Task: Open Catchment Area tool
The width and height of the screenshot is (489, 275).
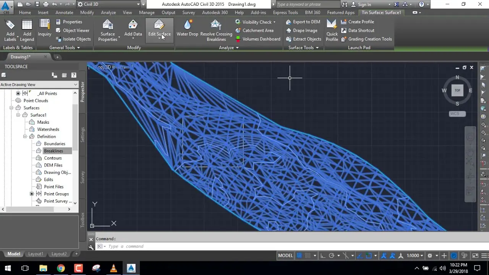Action: (254, 31)
